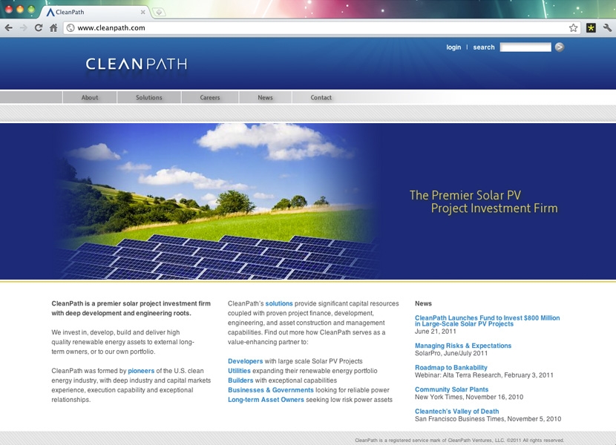Click the green zoom window button
This screenshot has width=616, height=445.
pyautogui.click(x=31, y=10)
